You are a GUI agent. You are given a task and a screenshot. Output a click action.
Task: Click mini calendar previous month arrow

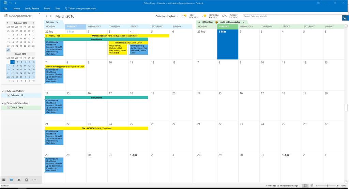click(x=7, y=23)
